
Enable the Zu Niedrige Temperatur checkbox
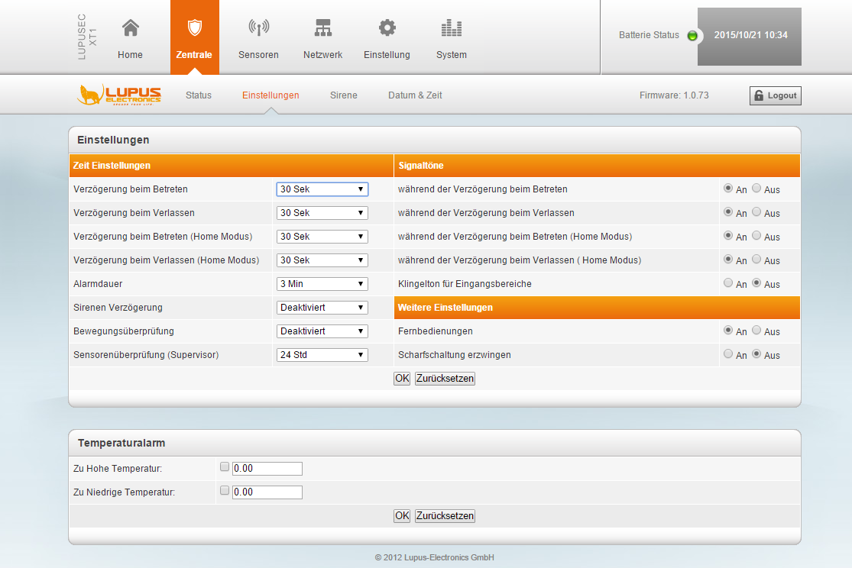(225, 490)
